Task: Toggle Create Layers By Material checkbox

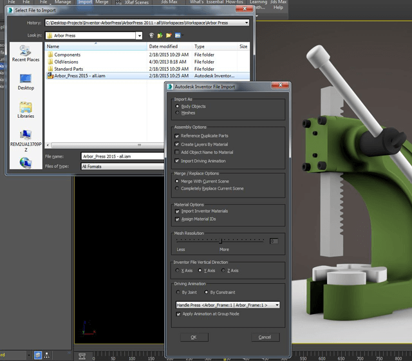Action: [x=177, y=144]
